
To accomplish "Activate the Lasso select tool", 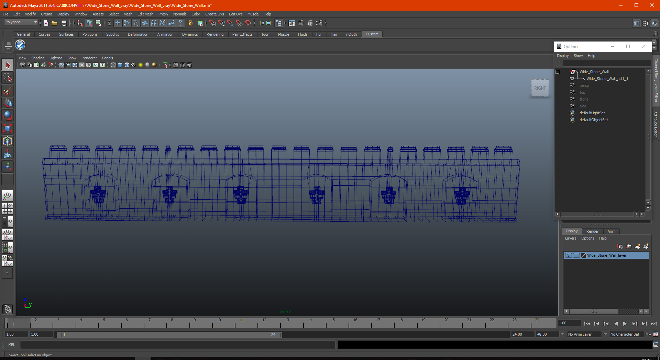I will coord(8,78).
